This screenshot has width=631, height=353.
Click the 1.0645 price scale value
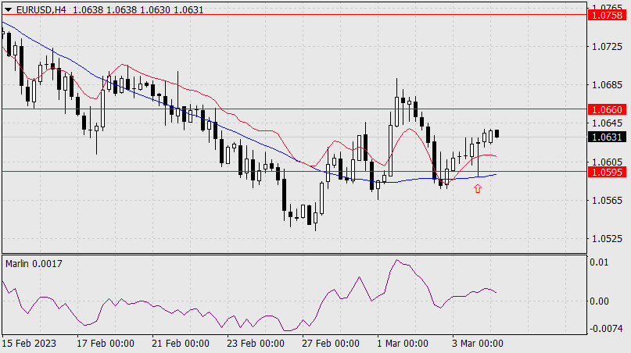coord(607,123)
